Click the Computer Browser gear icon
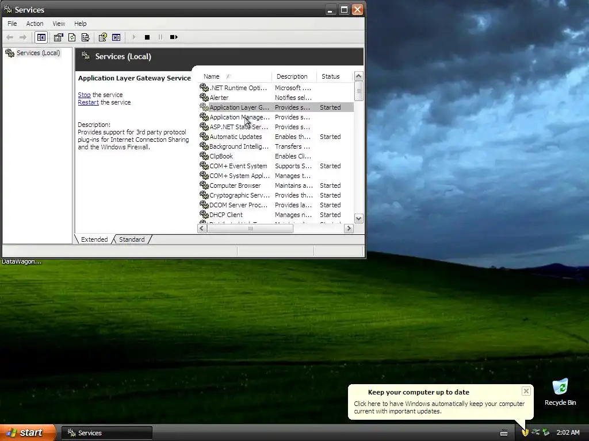 click(204, 185)
